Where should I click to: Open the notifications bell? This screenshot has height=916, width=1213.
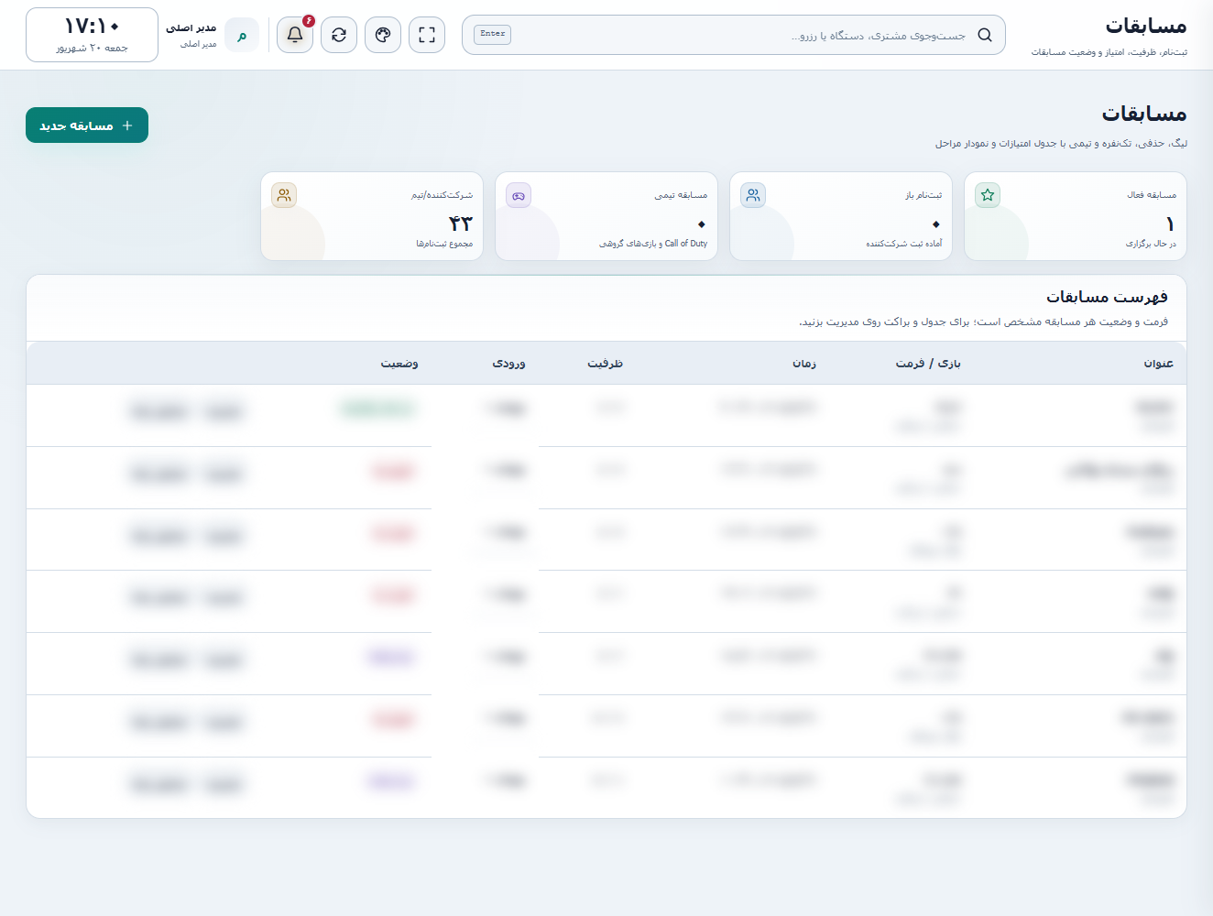[295, 35]
